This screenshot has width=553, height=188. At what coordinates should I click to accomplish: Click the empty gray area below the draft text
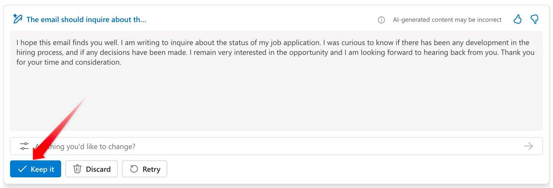(276, 101)
